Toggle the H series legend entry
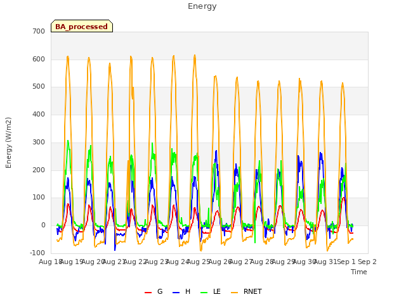Screen dimensions: 406x304 point(181,291)
